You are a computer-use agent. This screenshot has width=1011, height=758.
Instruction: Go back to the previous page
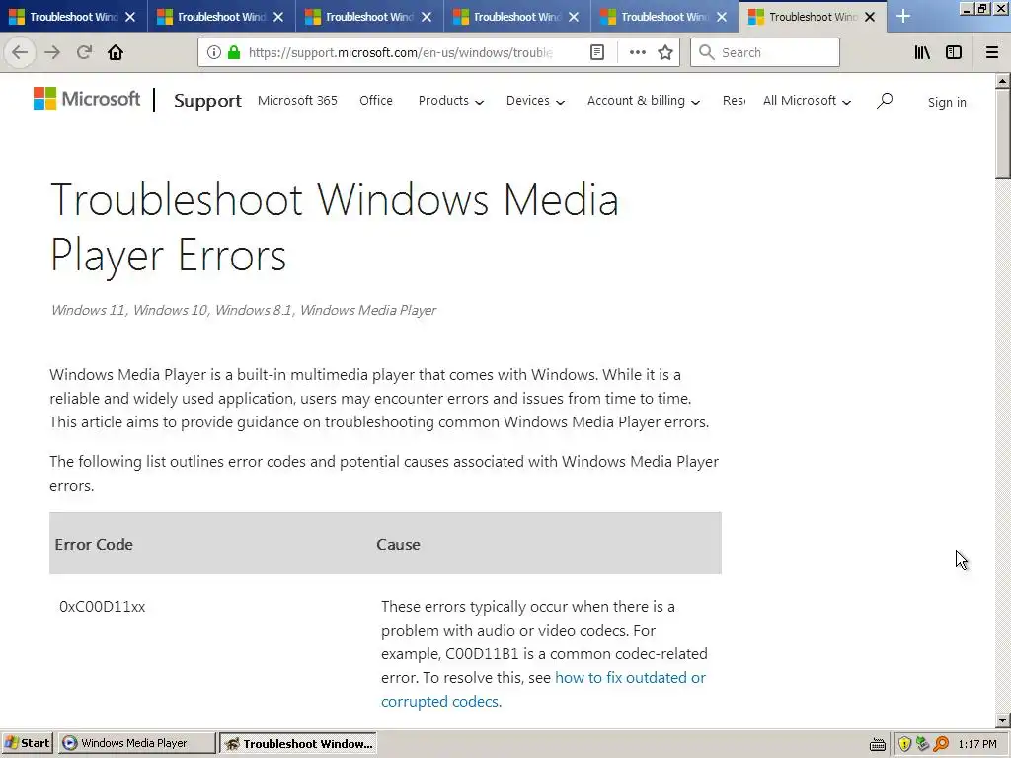click(x=20, y=52)
